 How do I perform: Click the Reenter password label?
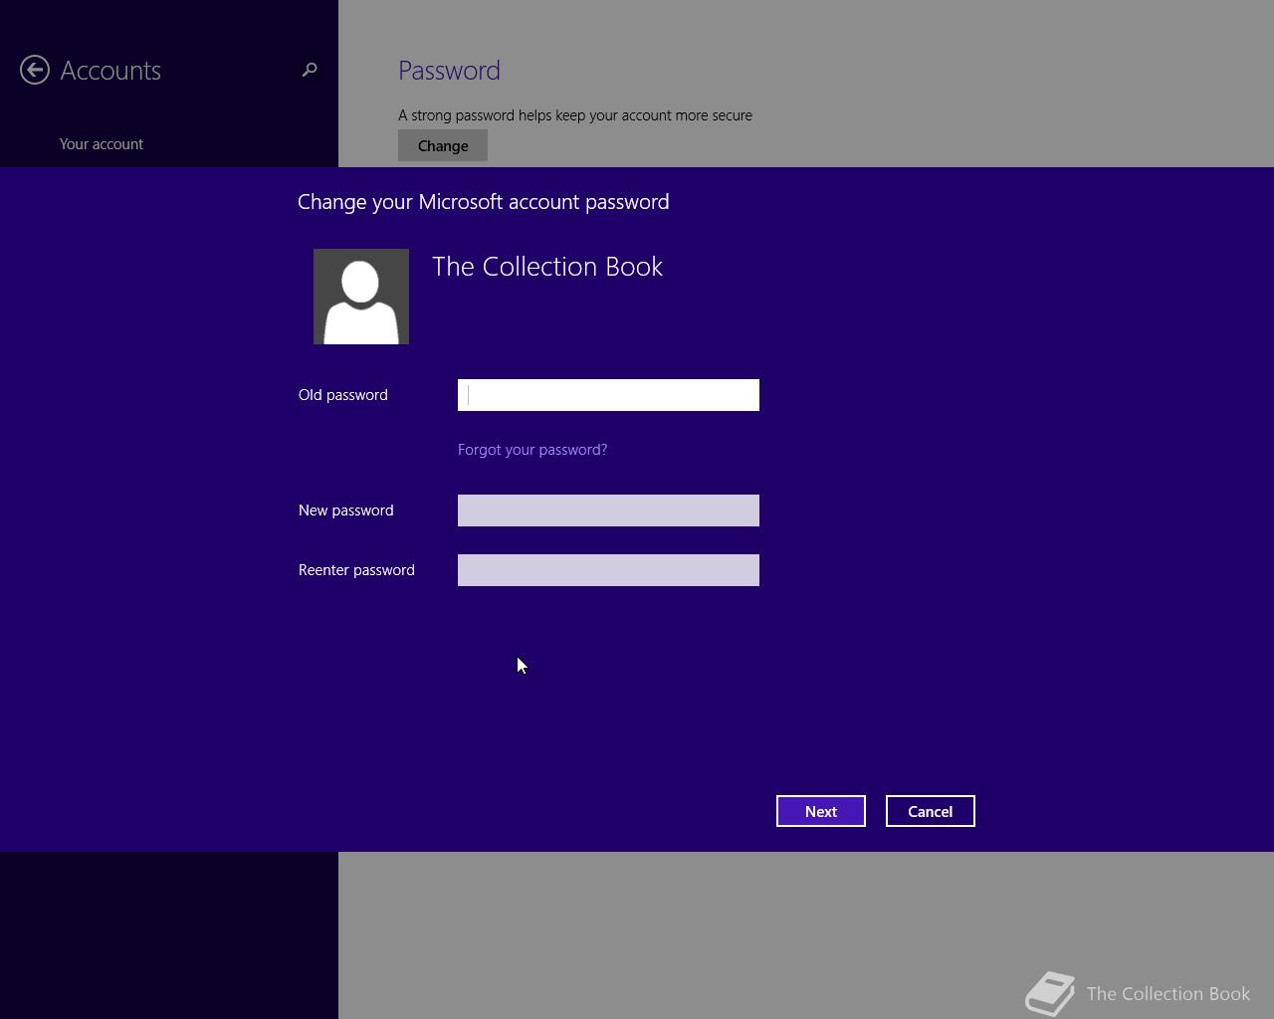tap(356, 570)
